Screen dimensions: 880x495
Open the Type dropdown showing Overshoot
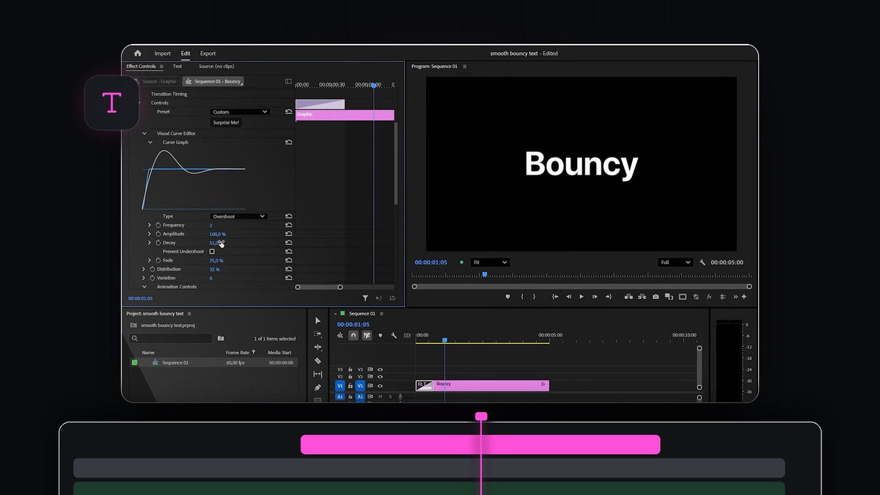tap(238, 216)
